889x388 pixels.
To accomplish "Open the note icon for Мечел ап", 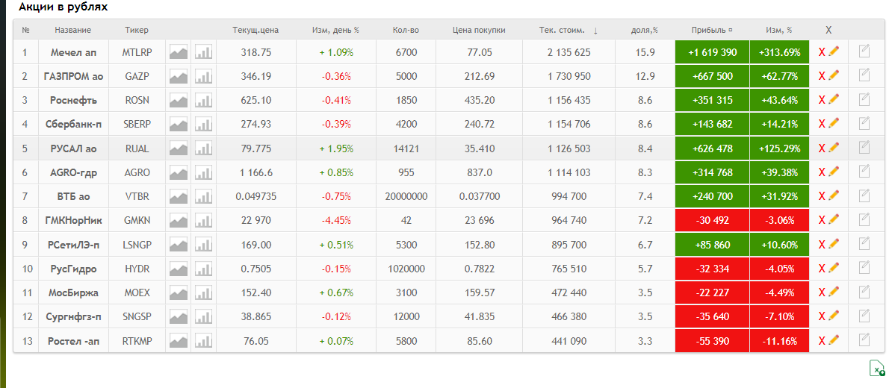I will click(x=864, y=51).
